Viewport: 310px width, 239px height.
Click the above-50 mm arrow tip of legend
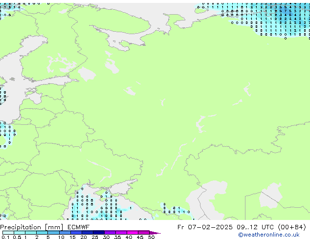pyautogui.click(x=155, y=233)
